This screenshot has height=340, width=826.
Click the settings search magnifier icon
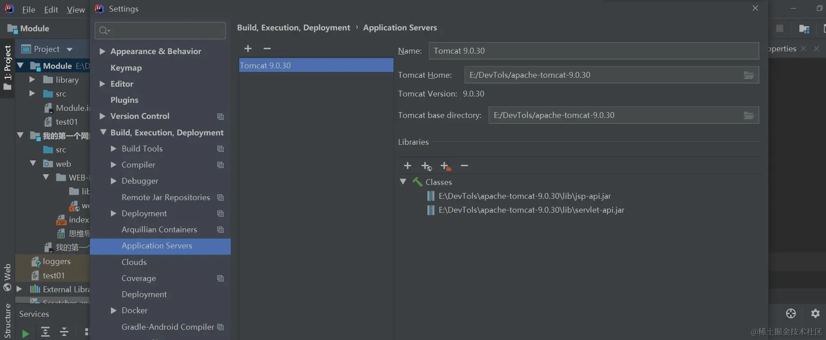(104, 30)
